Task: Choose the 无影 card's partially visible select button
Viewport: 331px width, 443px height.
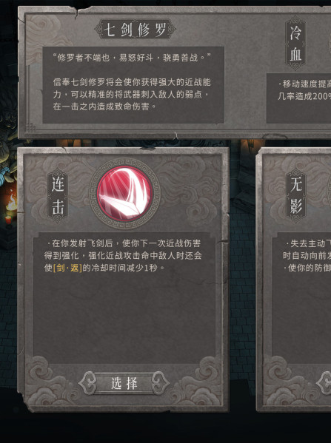Action: (x=324, y=383)
